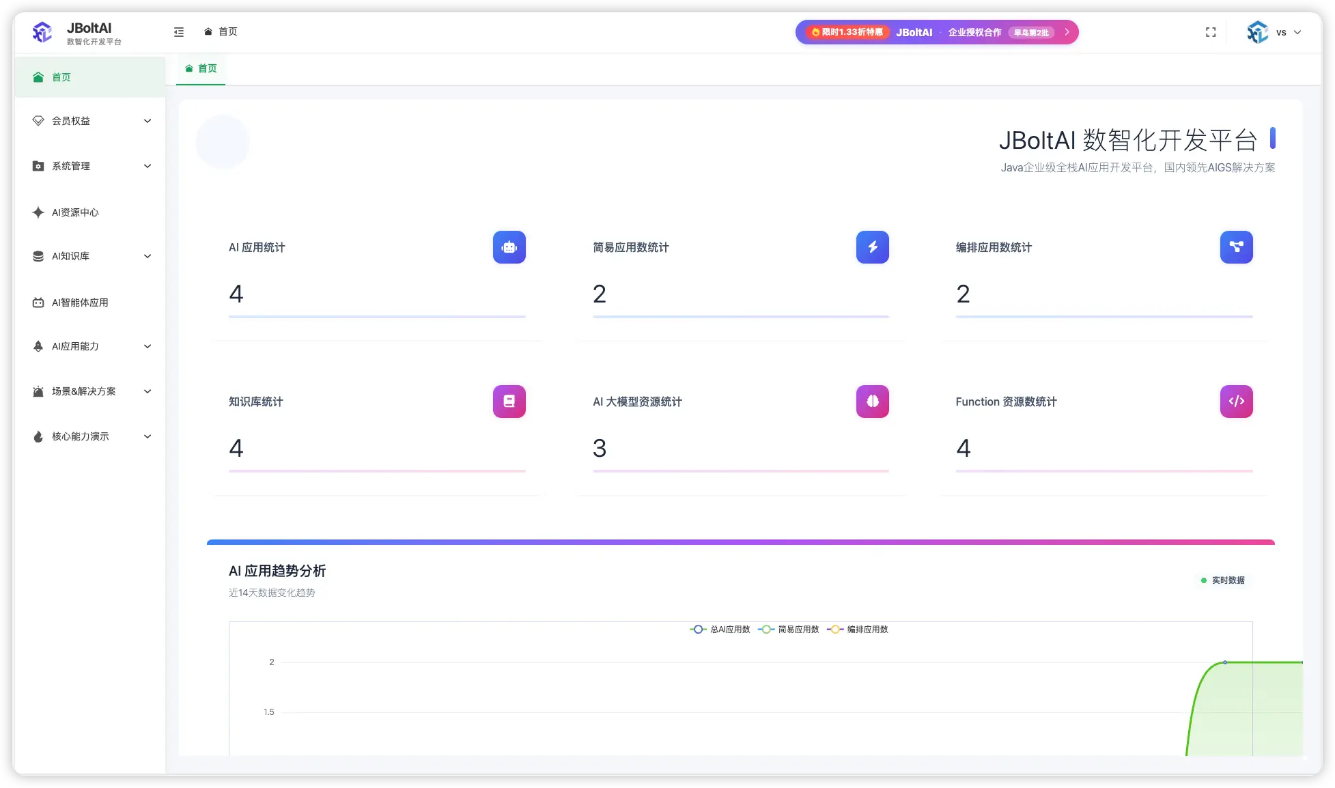Toggle 简易应用数 series in chart legend

789,630
